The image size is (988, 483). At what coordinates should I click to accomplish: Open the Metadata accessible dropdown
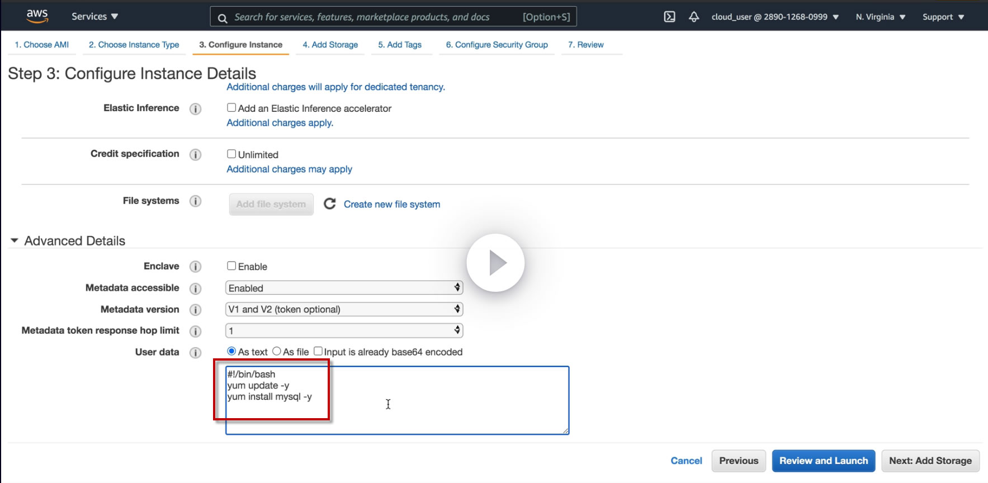pos(344,288)
